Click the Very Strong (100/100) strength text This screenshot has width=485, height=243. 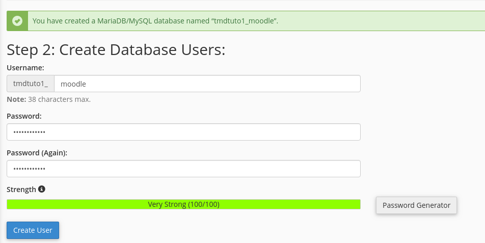[183, 204]
